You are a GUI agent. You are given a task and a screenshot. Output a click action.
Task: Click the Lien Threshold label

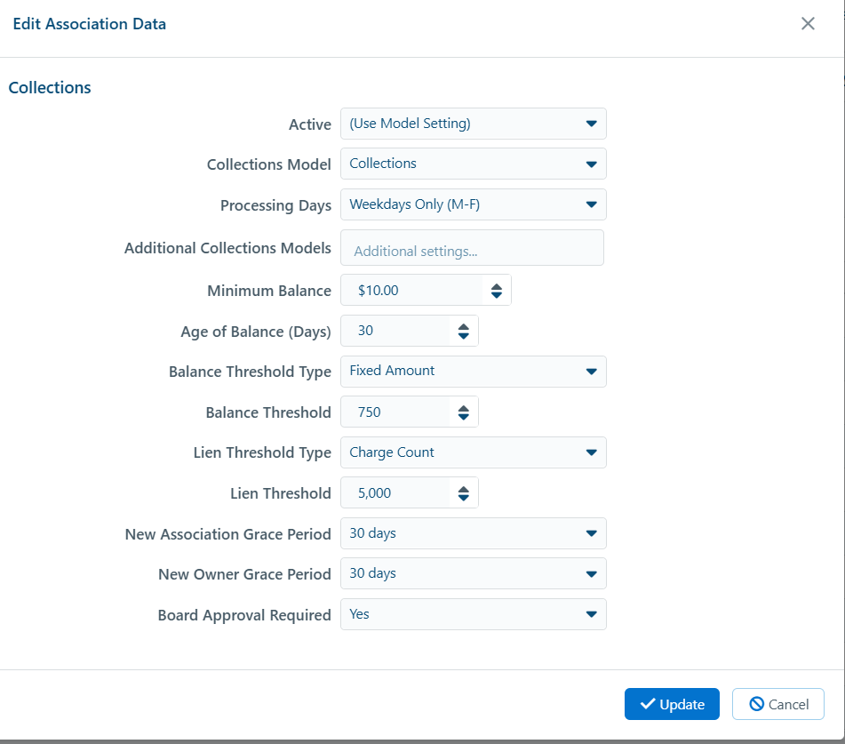(x=280, y=493)
